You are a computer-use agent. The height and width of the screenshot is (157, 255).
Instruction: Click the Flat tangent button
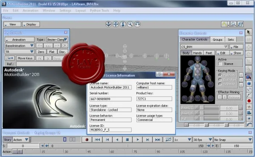click(52, 52)
